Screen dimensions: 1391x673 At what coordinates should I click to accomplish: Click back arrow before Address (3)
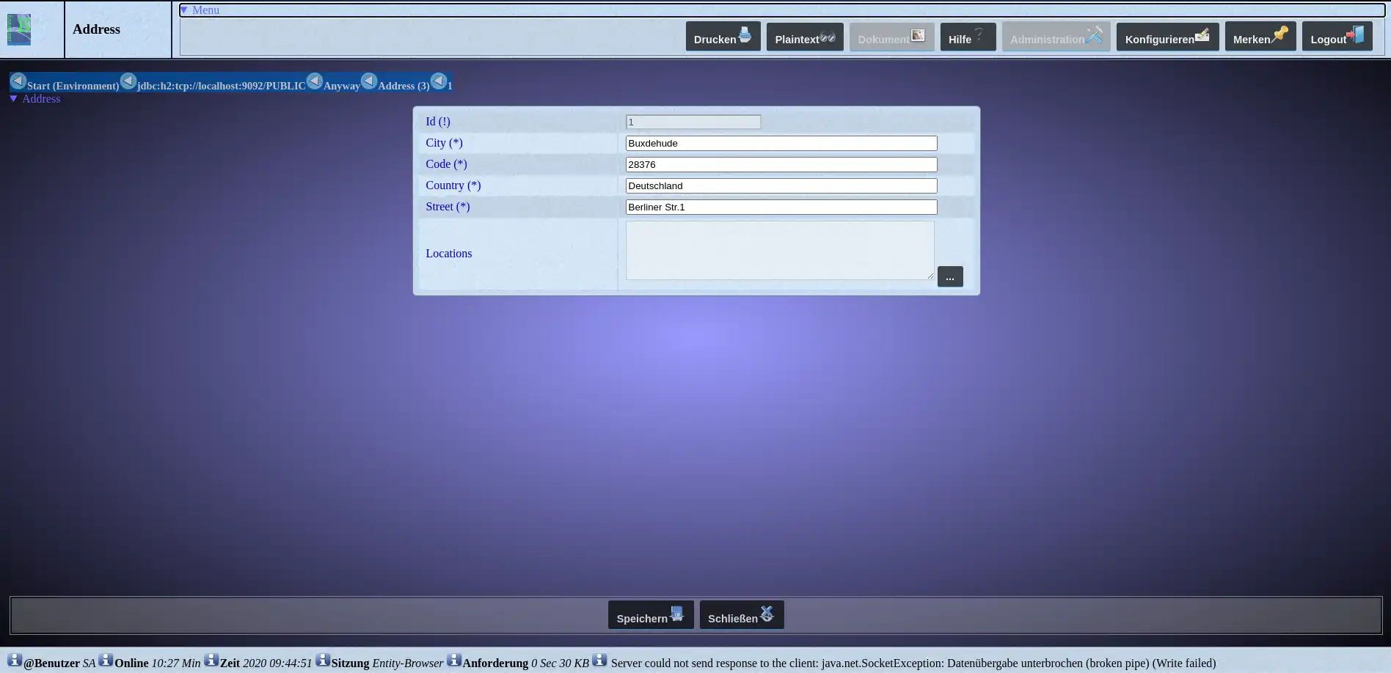(369, 81)
